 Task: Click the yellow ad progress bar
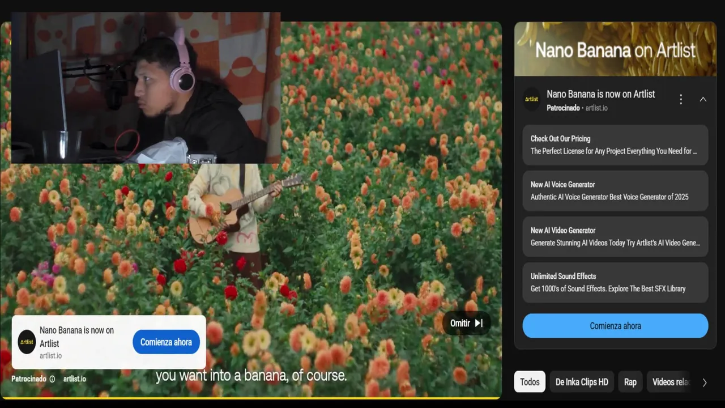tap(250, 398)
